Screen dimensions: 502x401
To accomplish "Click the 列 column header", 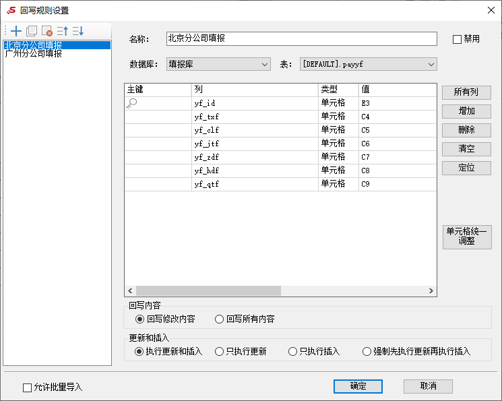I will click(x=255, y=90).
